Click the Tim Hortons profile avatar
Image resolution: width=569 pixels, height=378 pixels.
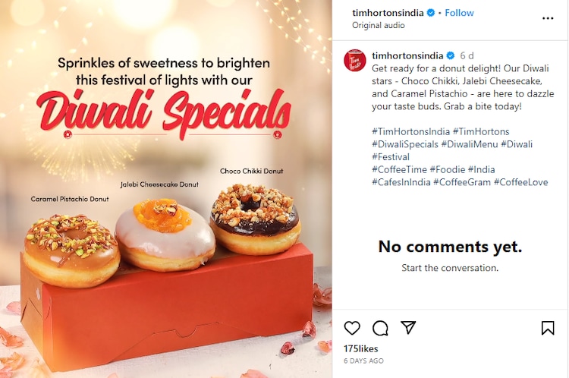[x=355, y=61]
